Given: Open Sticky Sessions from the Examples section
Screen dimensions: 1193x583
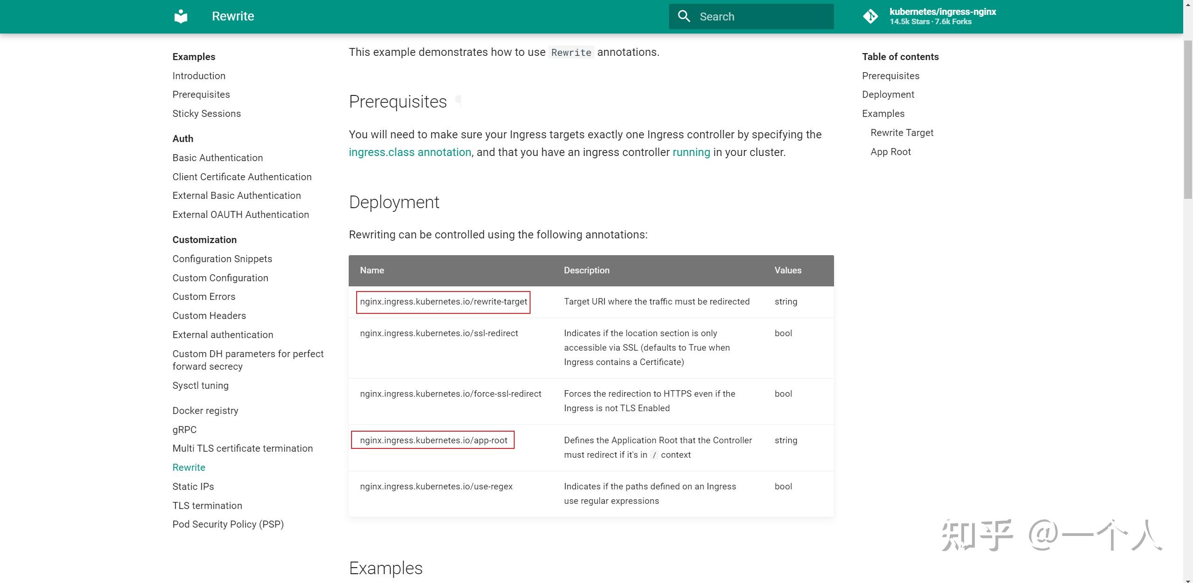Looking at the screenshot, I should pyautogui.click(x=207, y=113).
